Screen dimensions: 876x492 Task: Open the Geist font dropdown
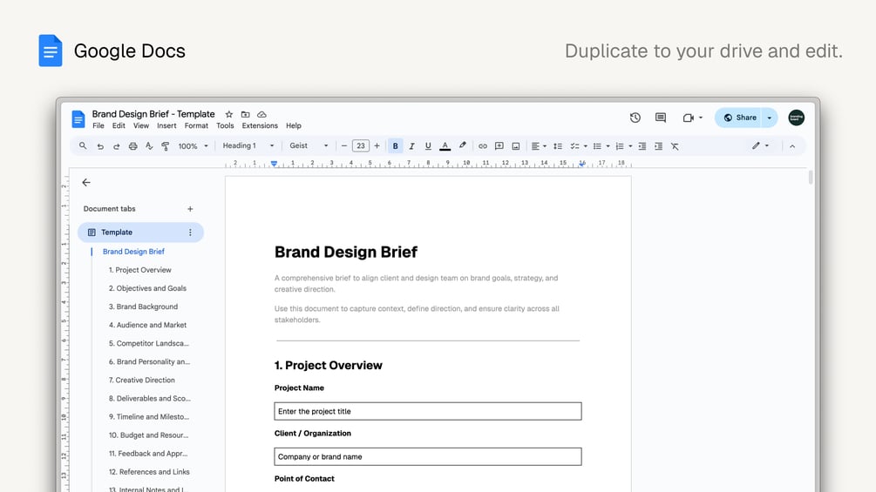[x=309, y=145]
